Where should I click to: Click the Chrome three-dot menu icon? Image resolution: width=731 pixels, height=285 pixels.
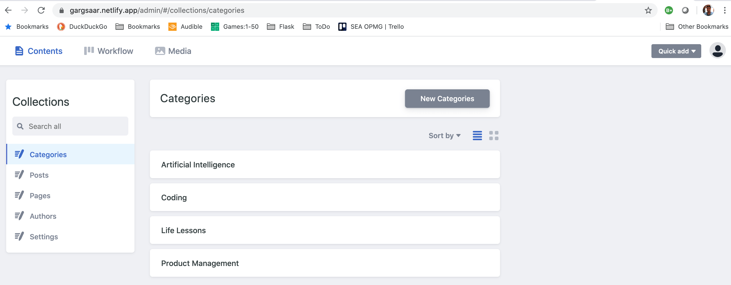[x=725, y=11]
